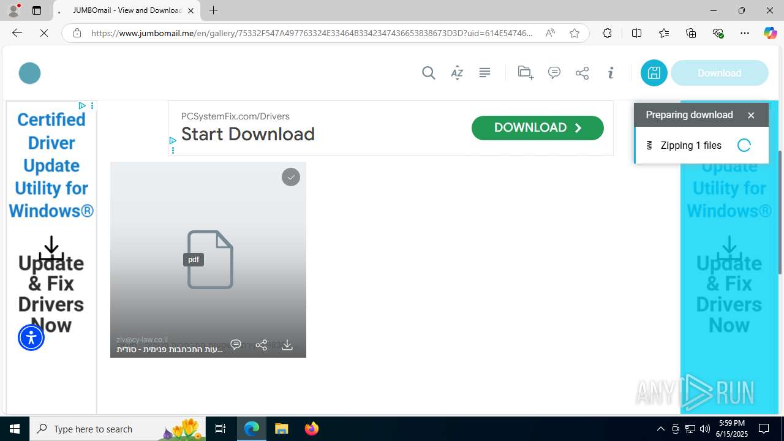Click the page vertical scrollbar
The height and width of the screenshot is (441, 784).
(780, 211)
